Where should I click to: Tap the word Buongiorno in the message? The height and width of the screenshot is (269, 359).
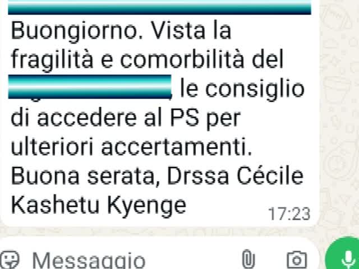[77, 31]
